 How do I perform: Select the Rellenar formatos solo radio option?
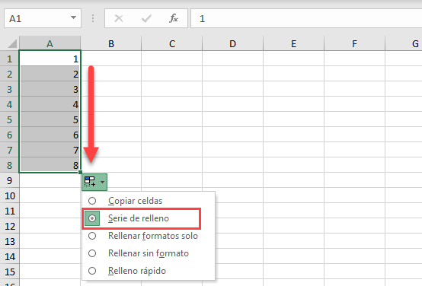pyautogui.click(x=92, y=236)
